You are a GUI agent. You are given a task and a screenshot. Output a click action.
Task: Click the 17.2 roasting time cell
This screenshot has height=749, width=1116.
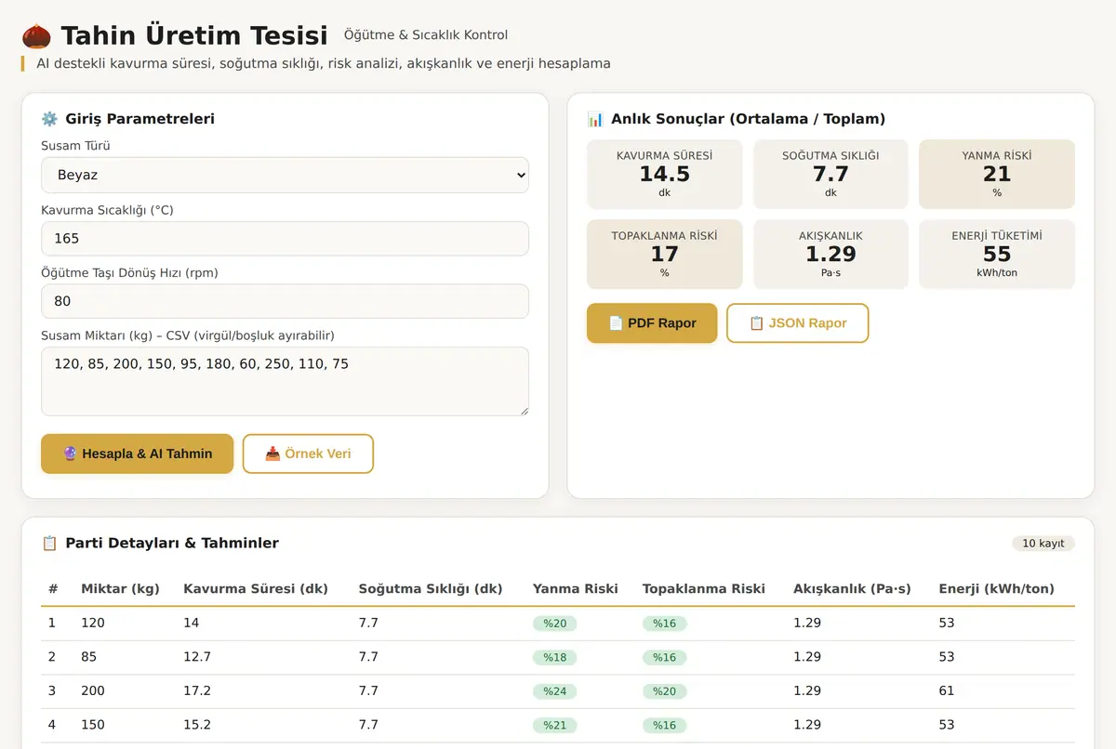pyautogui.click(x=197, y=690)
